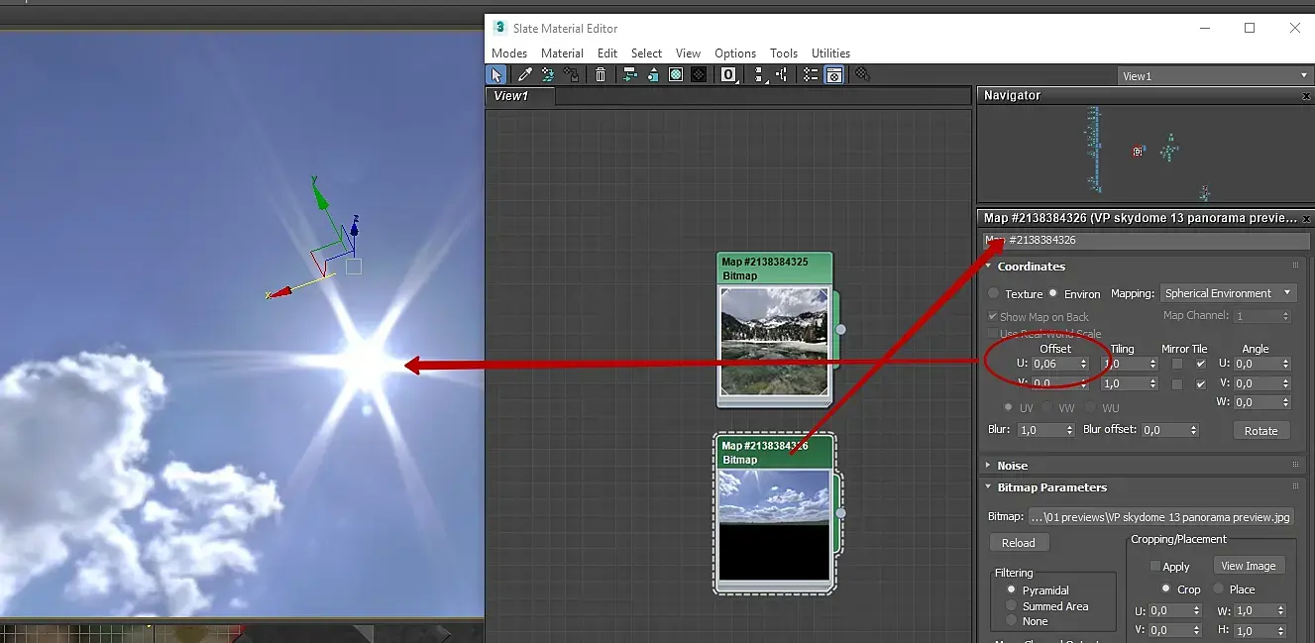Select Summed Area filtering option
This screenshot has width=1315, height=643.
(1012, 605)
